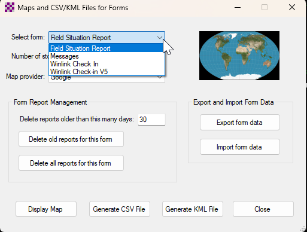Click Delete all reports for this form
Viewport: 307px width, 232px height.
71,163
